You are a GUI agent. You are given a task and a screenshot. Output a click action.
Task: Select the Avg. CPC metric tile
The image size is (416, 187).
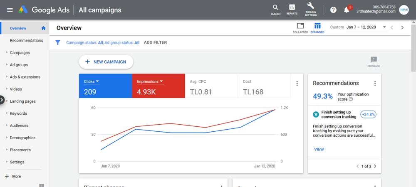211,86
